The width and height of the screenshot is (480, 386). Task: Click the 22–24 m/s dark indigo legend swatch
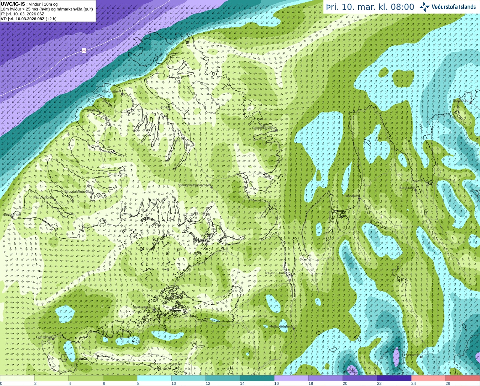coord(394,378)
